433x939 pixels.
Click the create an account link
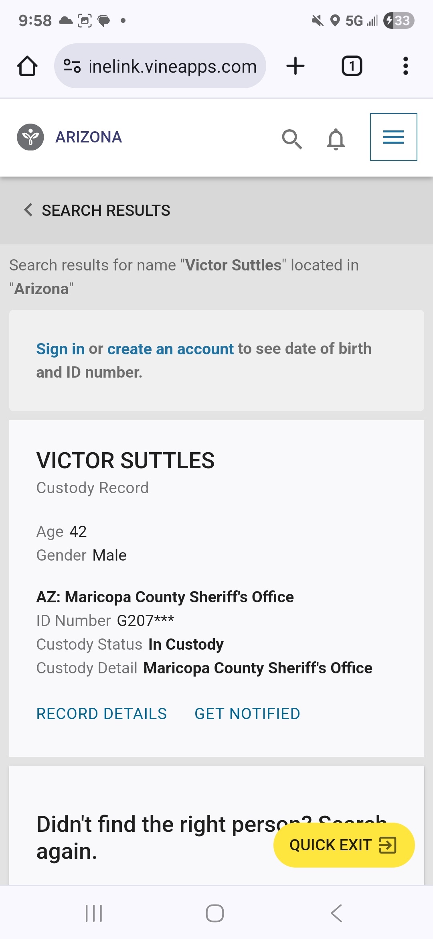tap(170, 349)
